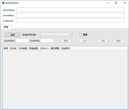
Task: Click the 下载 download button
Action: click(102, 41)
